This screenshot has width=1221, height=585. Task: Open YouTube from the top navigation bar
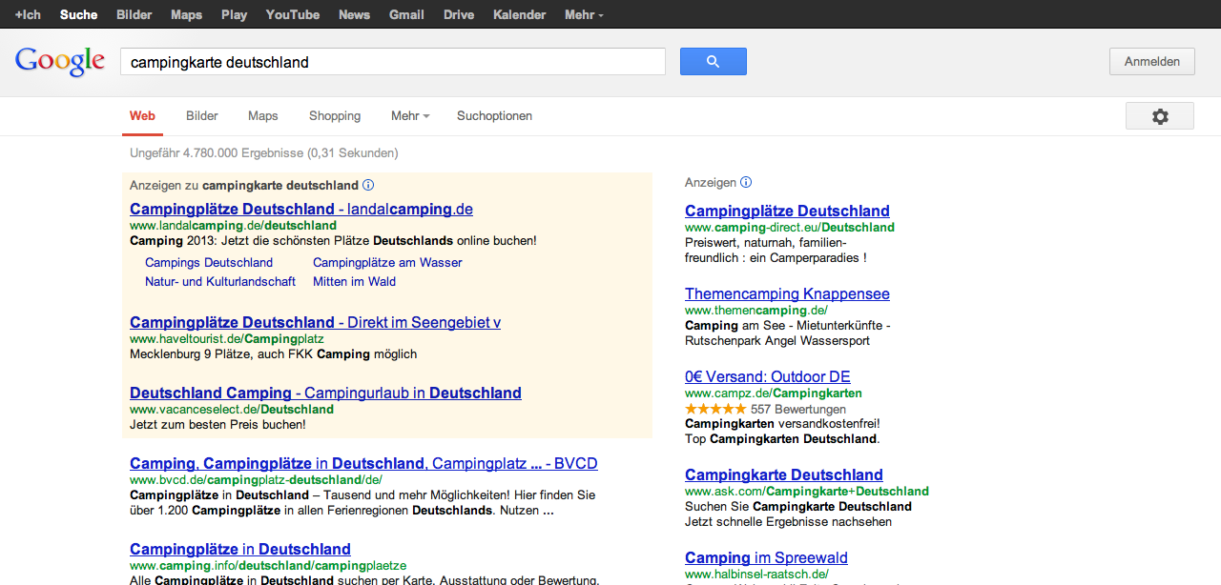pos(293,15)
